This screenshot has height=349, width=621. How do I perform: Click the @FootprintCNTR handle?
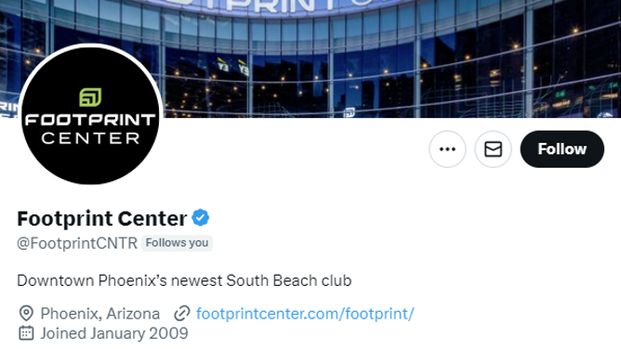[77, 243]
